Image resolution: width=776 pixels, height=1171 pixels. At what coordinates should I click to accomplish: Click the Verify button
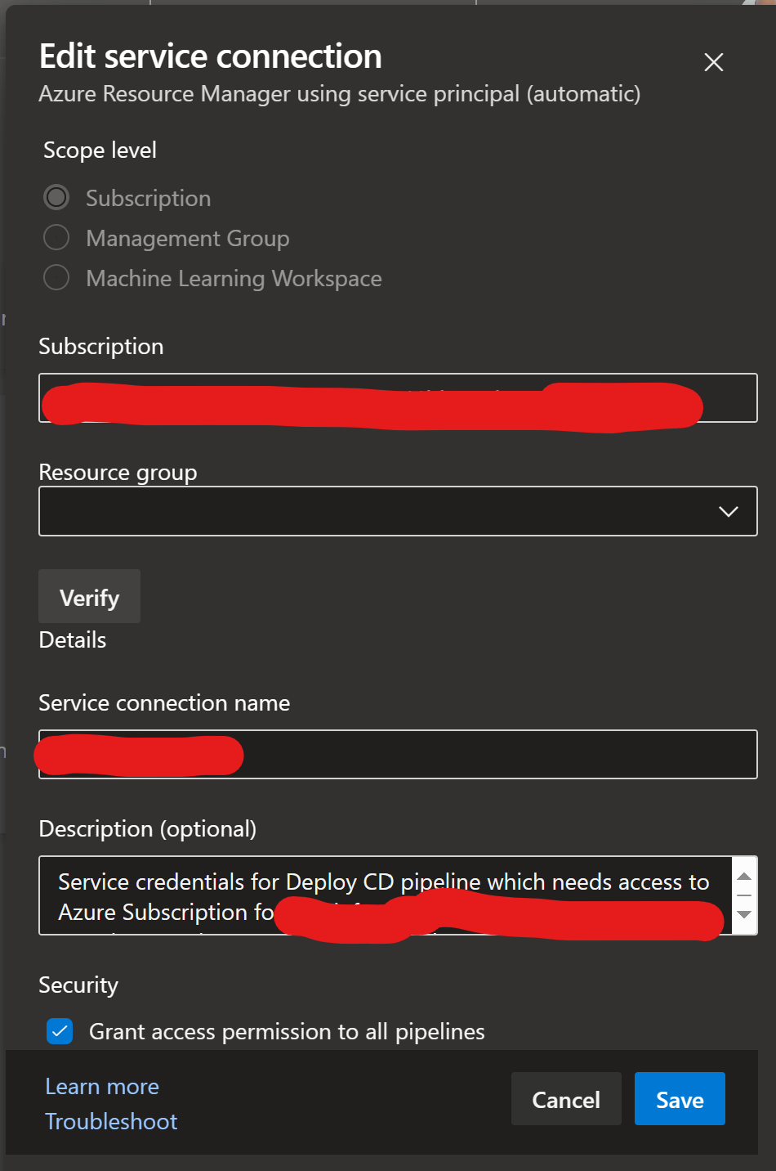click(89, 596)
